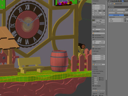This screenshot has height=96, width=128.
Task: Collapse the Grease Pencil panel triangle
Action: coord(93,17)
